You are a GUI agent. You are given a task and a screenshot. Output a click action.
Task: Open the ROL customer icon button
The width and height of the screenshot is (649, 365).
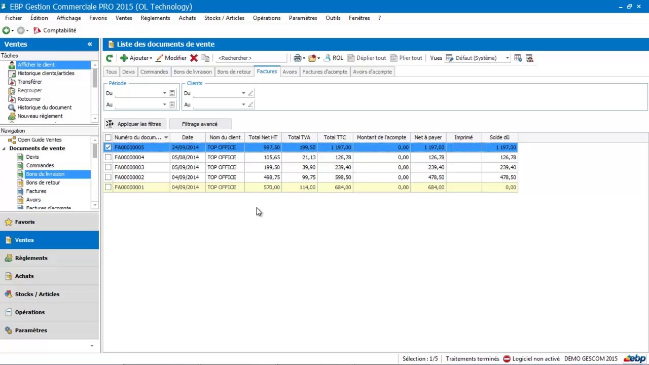pyautogui.click(x=334, y=58)
